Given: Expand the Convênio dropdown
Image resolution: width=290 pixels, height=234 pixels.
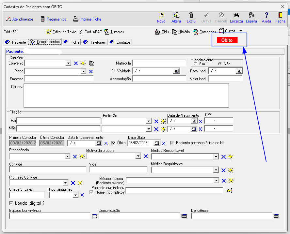Looking at the screenshot, I should coord(68,63).
